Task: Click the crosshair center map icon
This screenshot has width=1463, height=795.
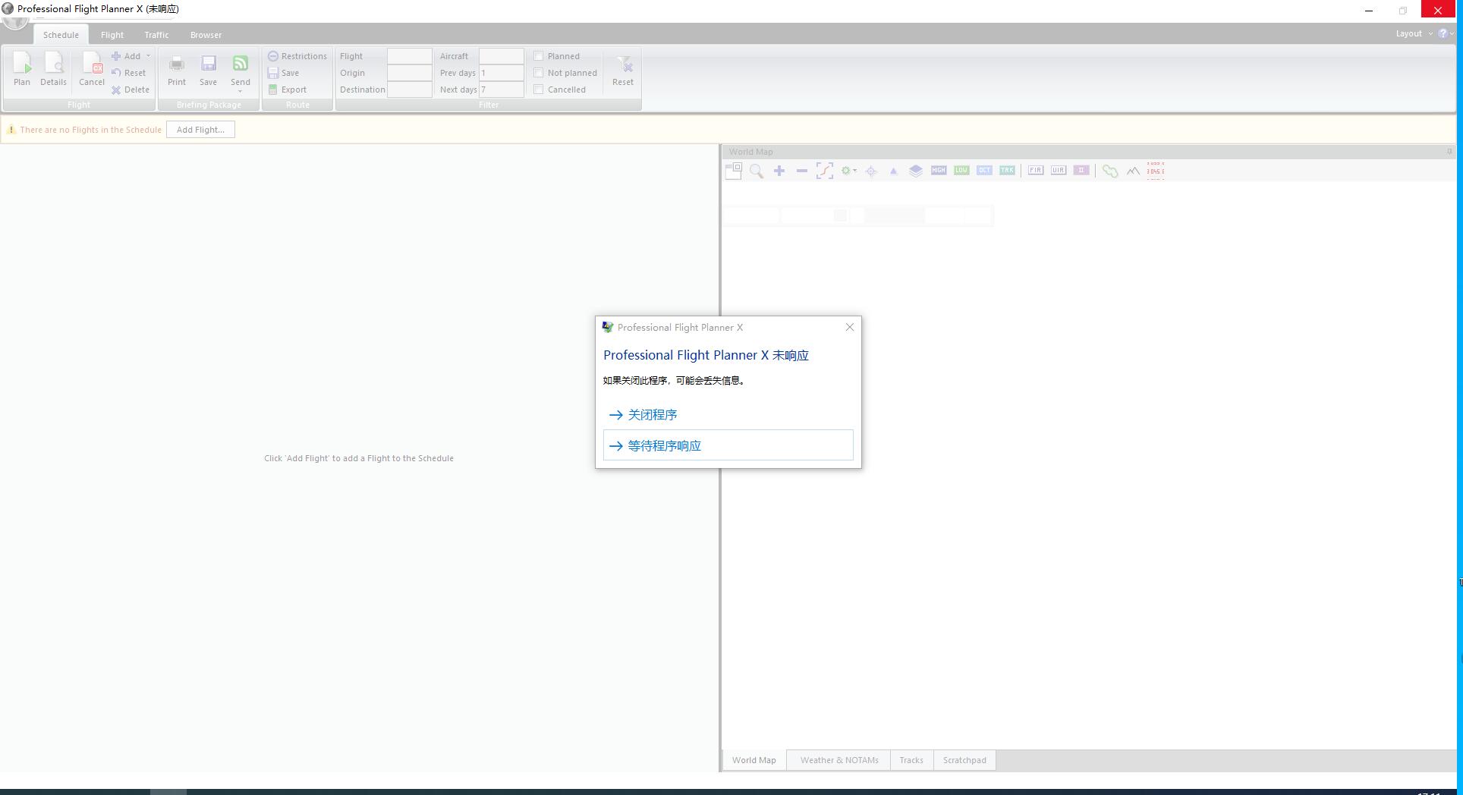Action: pos(871,171)
